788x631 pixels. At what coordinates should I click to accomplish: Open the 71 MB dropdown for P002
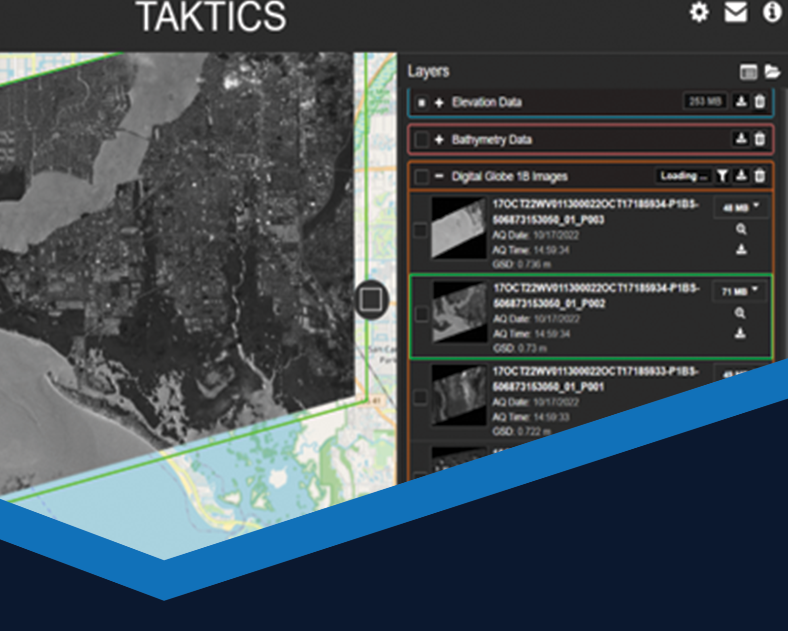tap(740, 292)
